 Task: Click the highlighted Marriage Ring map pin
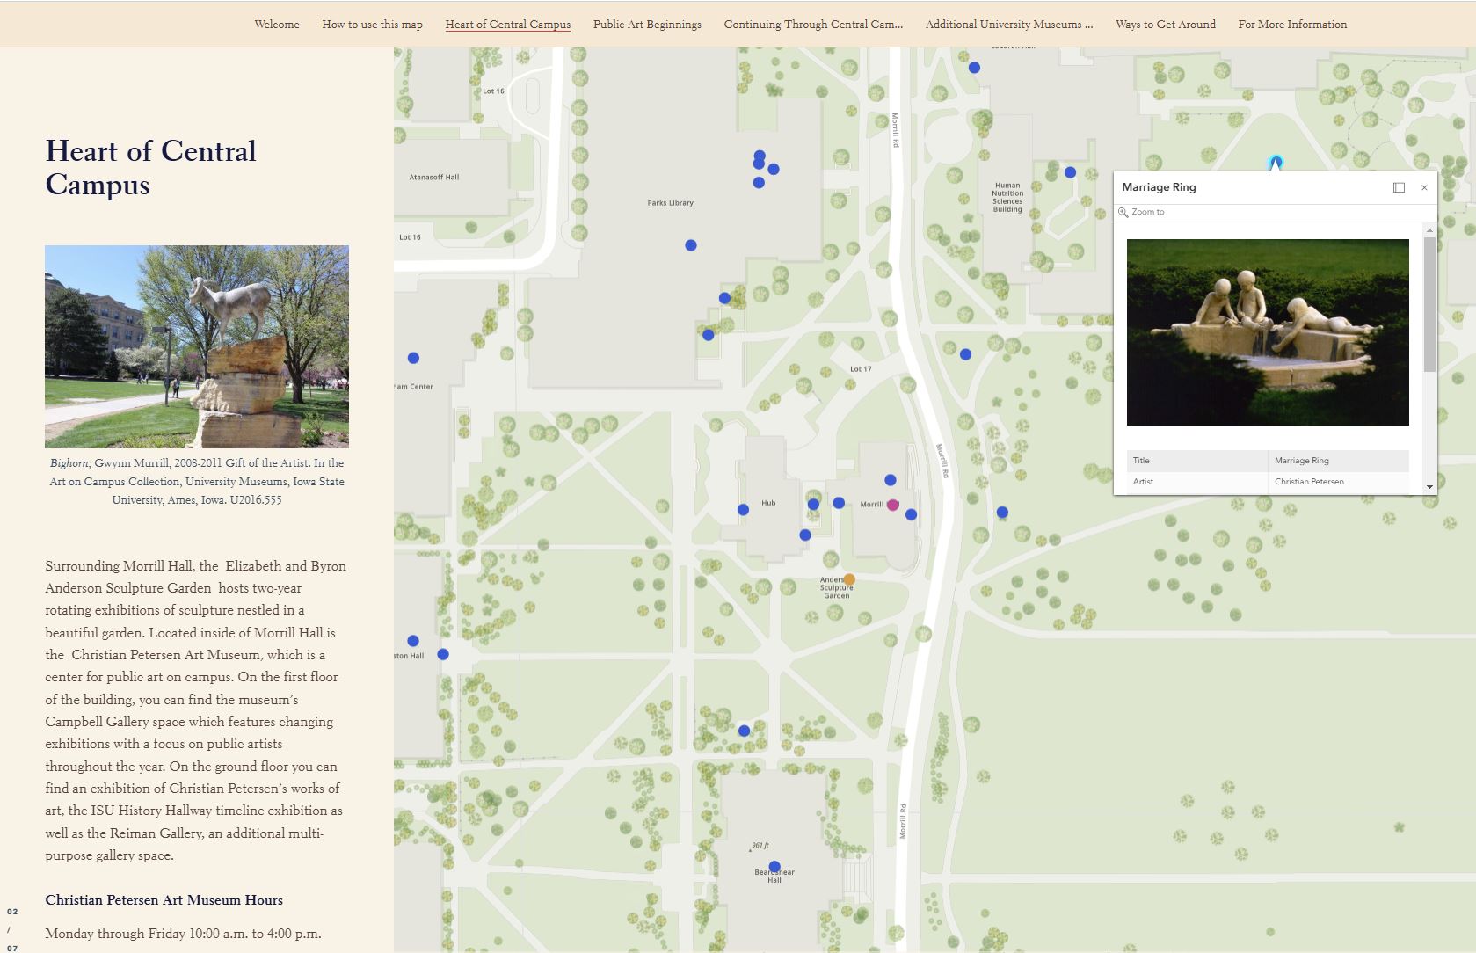click(x=1276, y=163)
